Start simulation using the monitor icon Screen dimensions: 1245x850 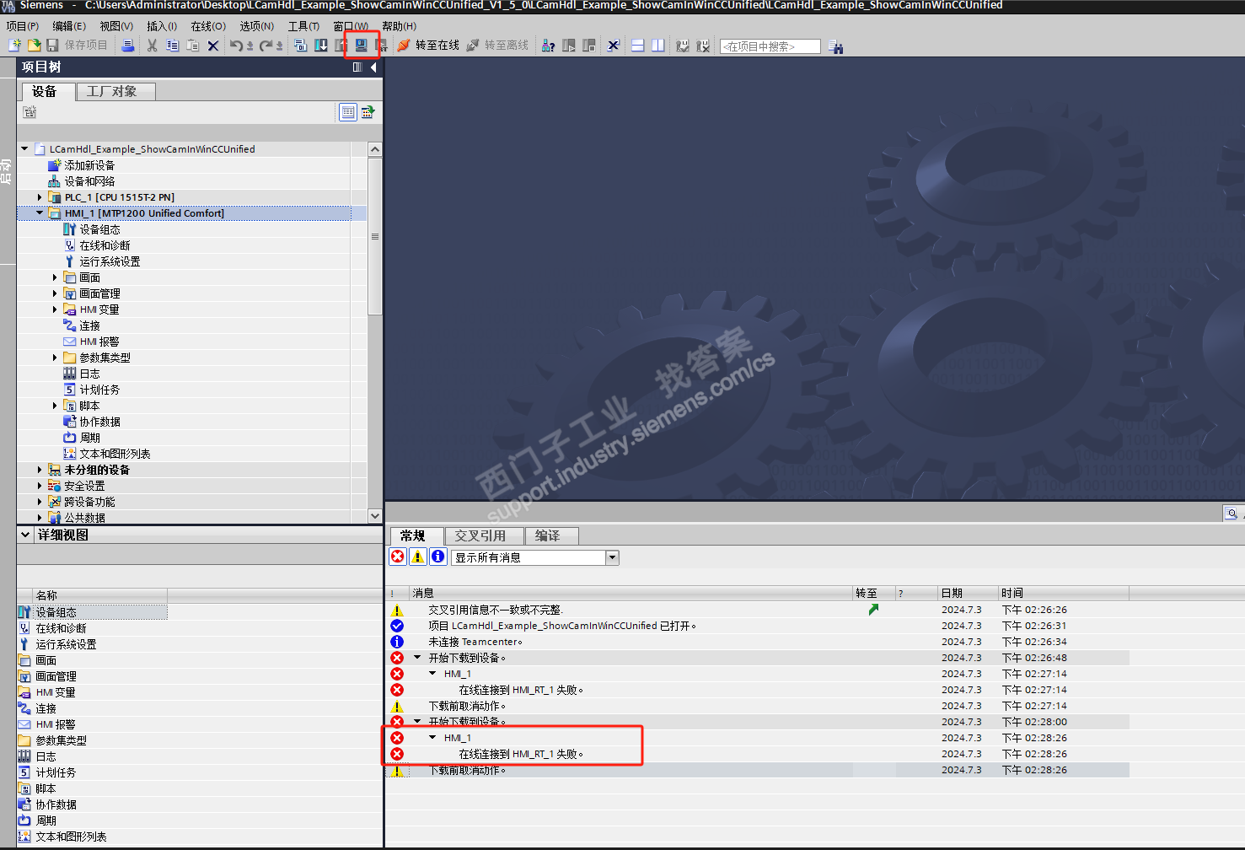(x=362, y=46)
